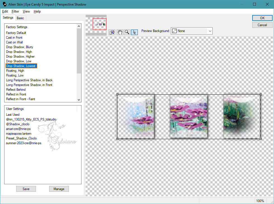
Task: Toggle the original/preview comparison icon
Action: (x=112, y=32)
